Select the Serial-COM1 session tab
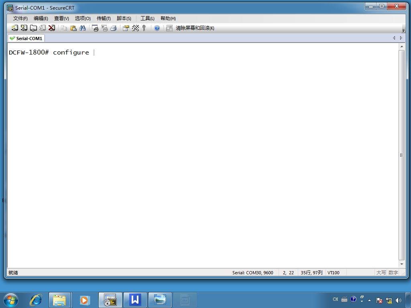The height and width of the screenshot is (308, 411). point(26,38)
